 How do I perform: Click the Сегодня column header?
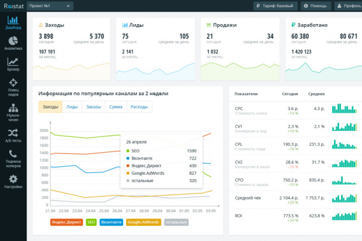pyautogui.click(x=290, y=94)
